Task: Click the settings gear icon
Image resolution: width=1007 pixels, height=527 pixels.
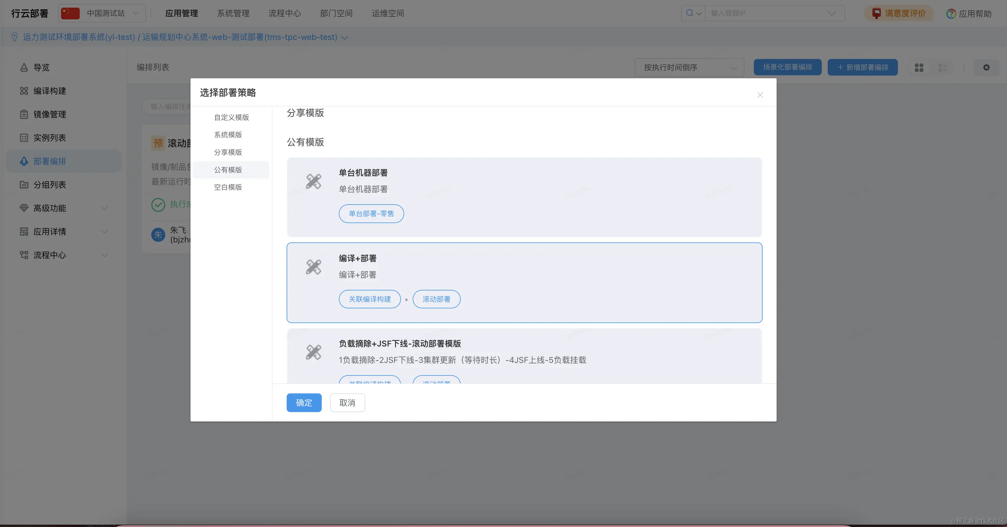Action: (986, 67)
